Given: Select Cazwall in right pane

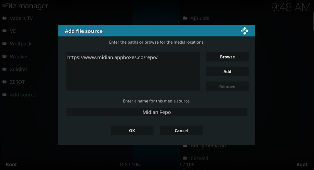Looking at the screenshot, I should click(x=199, y=158).
